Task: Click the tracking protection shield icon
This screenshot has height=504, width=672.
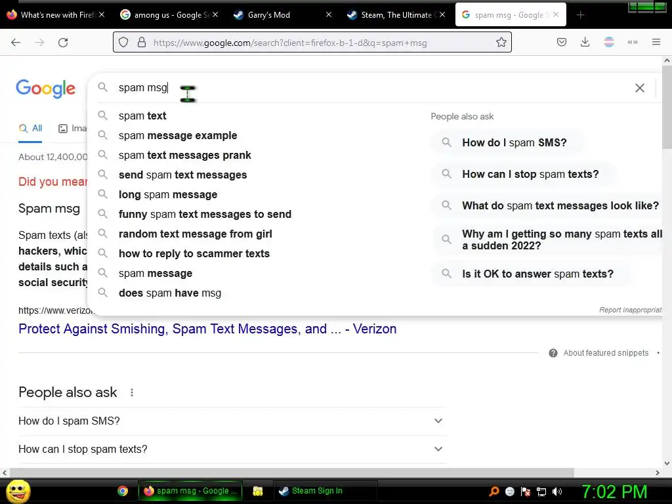Action: (x=123, y=43)
